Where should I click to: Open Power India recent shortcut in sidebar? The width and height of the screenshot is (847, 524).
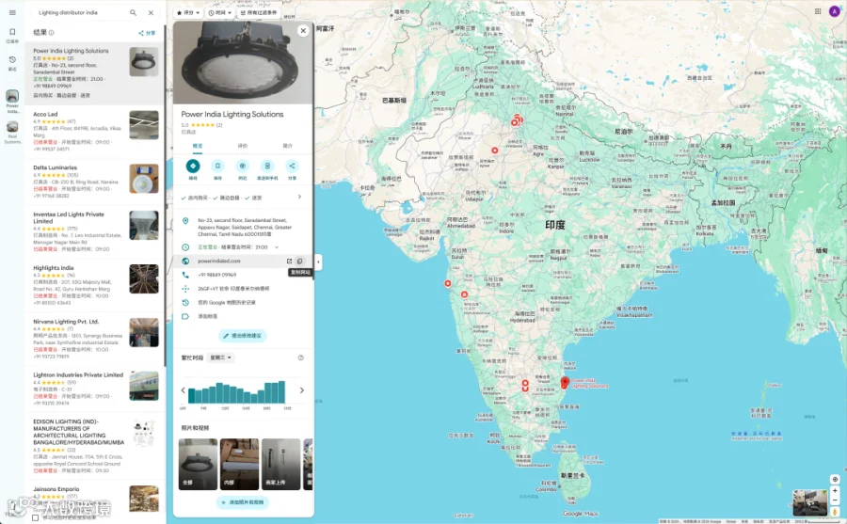[12, 101]
